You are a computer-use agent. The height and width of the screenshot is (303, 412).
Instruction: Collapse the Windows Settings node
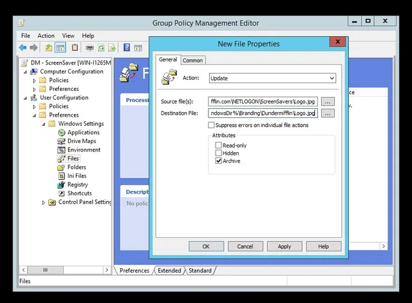click(44, 124)
